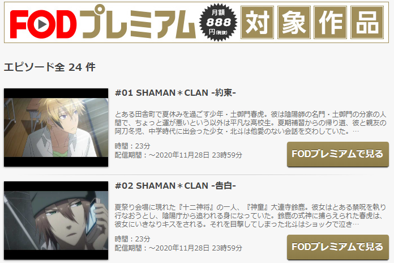Click episode #01 配信期間 date line
The width and height of the screenshot is (394, 263).
(x=178, y=155)
